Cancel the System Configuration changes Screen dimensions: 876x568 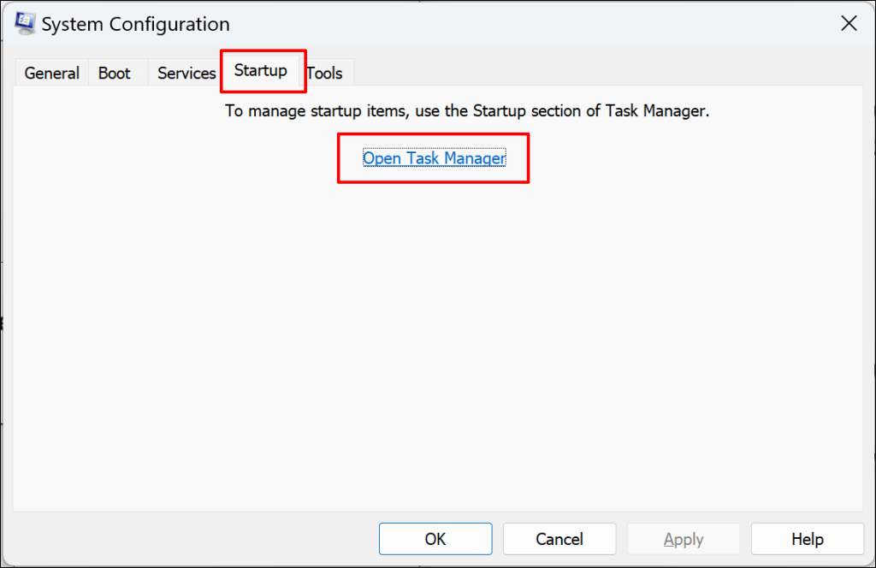point(559,539)
